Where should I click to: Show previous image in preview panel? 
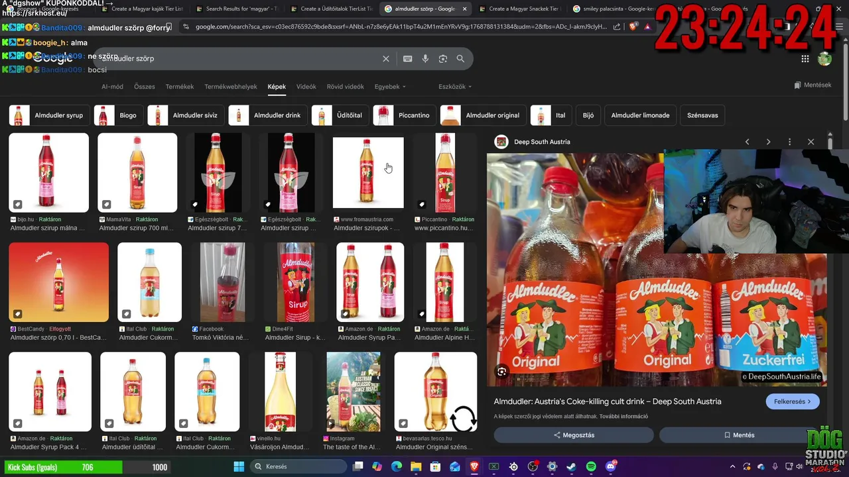(x=748, y=142)
